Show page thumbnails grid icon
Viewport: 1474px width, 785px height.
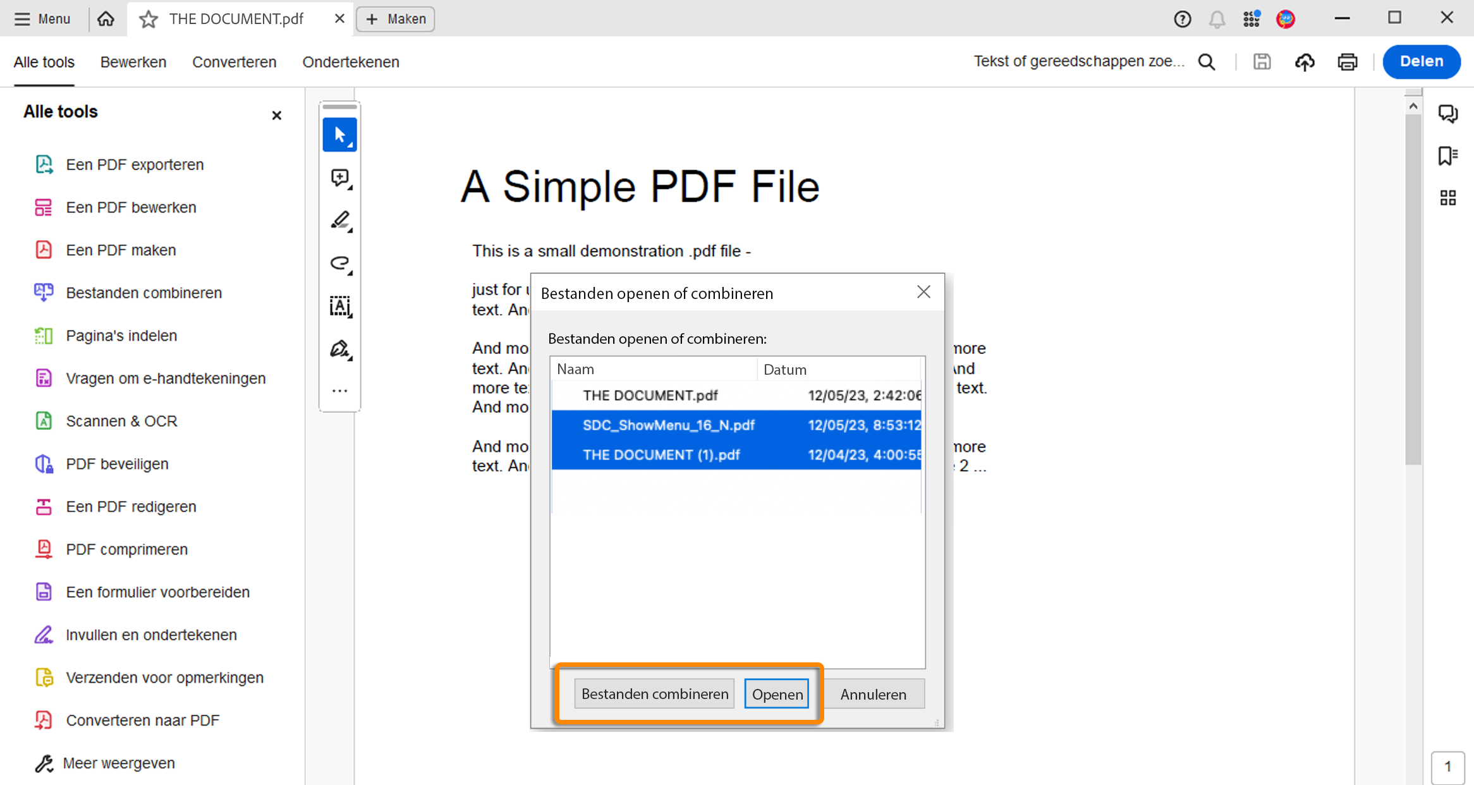tap(1447, 198)
